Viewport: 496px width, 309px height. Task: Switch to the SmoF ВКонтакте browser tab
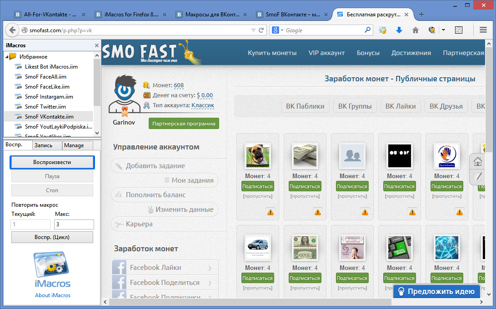[x=293, y=15]
